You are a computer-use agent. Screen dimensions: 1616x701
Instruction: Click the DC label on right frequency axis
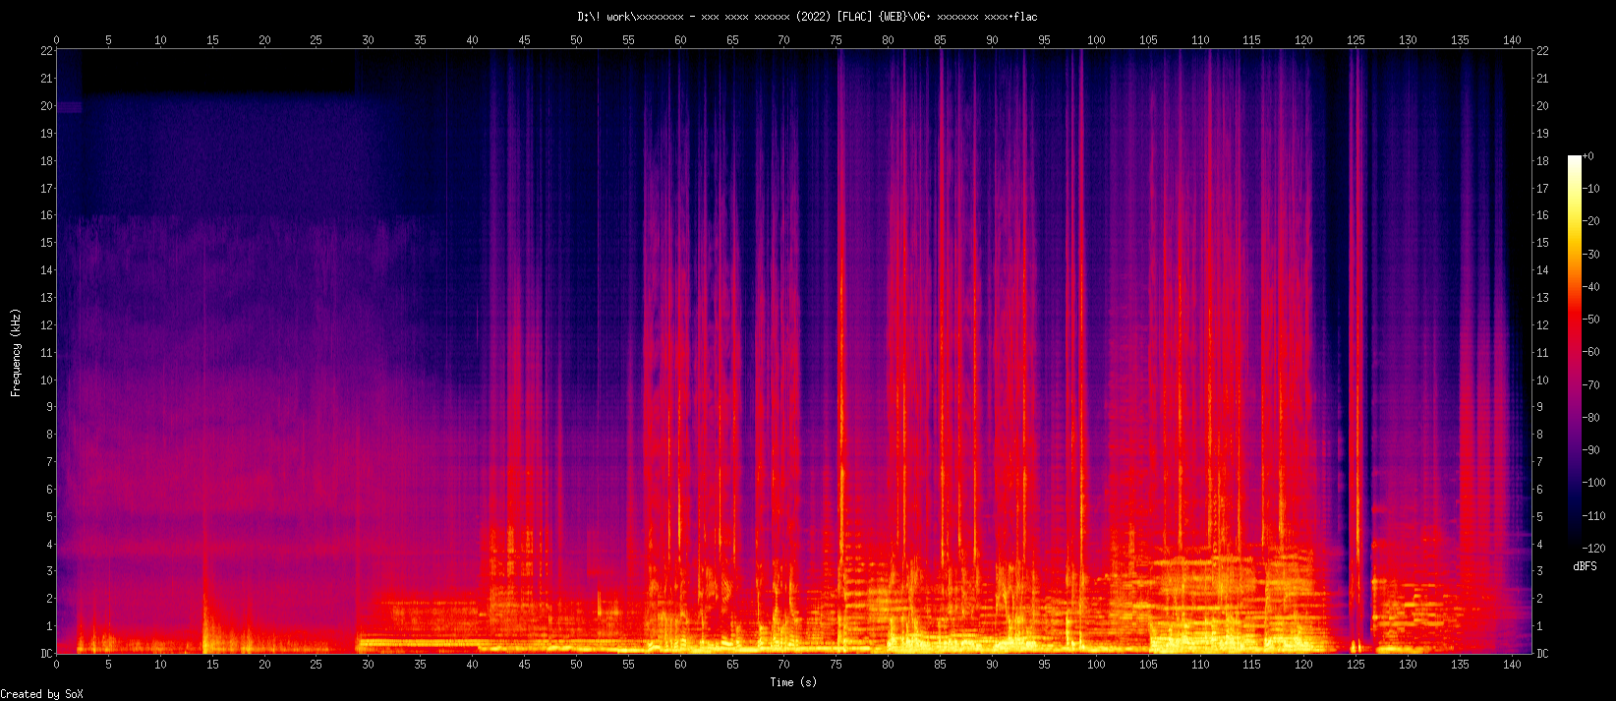tap(1542, 654)
